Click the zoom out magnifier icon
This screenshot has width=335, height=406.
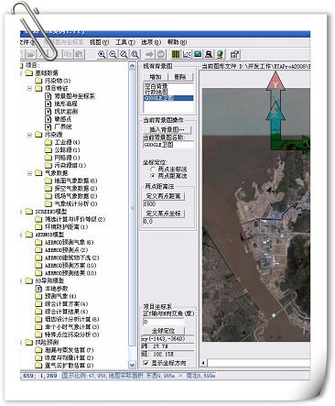point(113,54)
